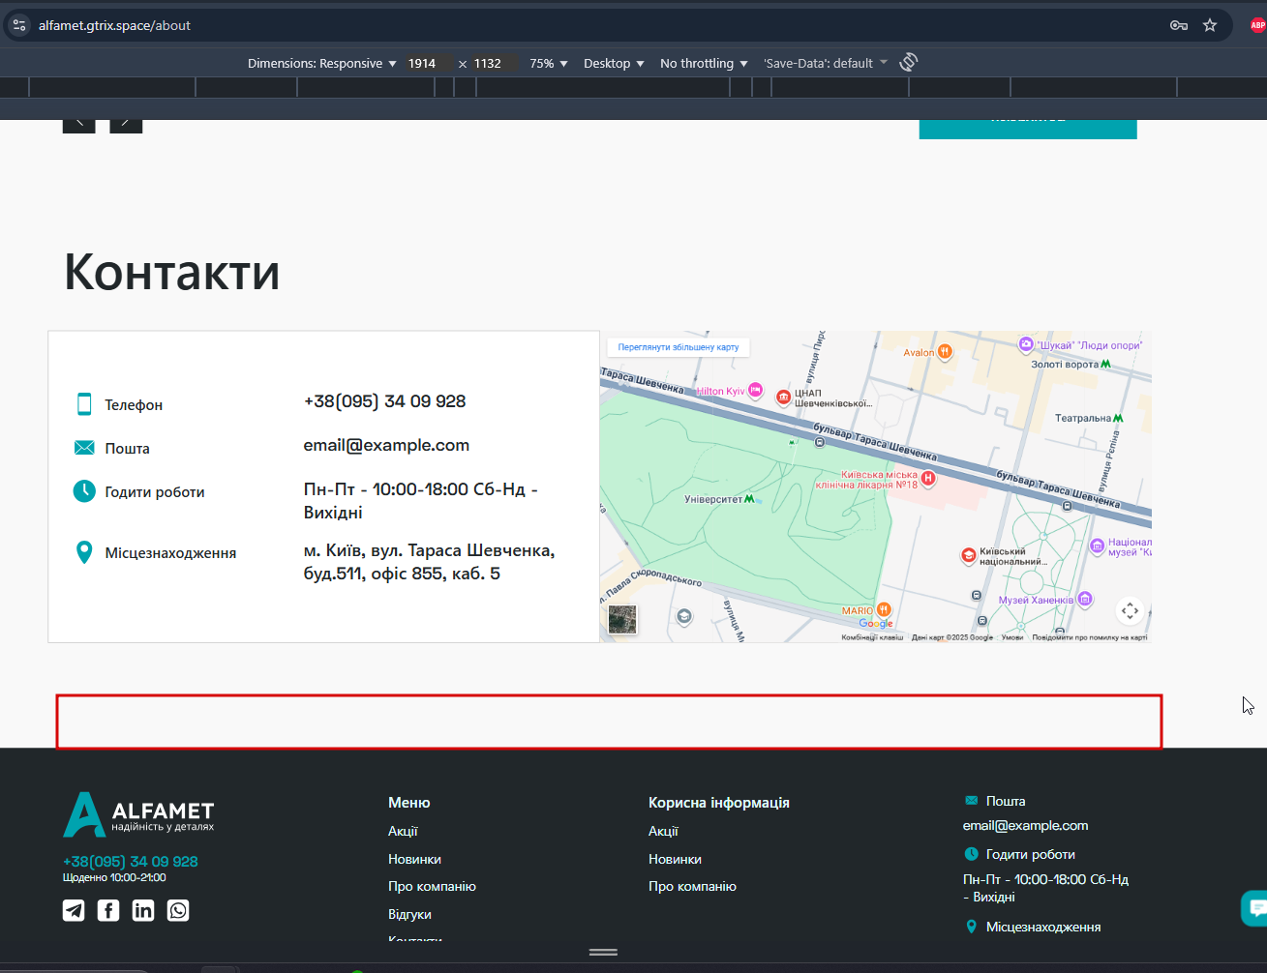Click the "Шукай" "Люди опори" map marker
1267x973 pixels.
click(x=1026, y=344)
